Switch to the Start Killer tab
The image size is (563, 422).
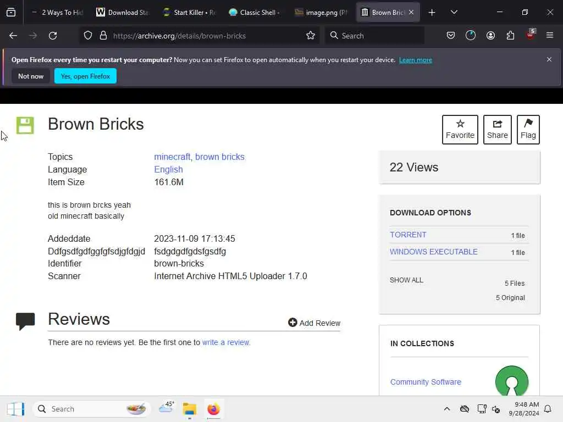tap(190, 13)
